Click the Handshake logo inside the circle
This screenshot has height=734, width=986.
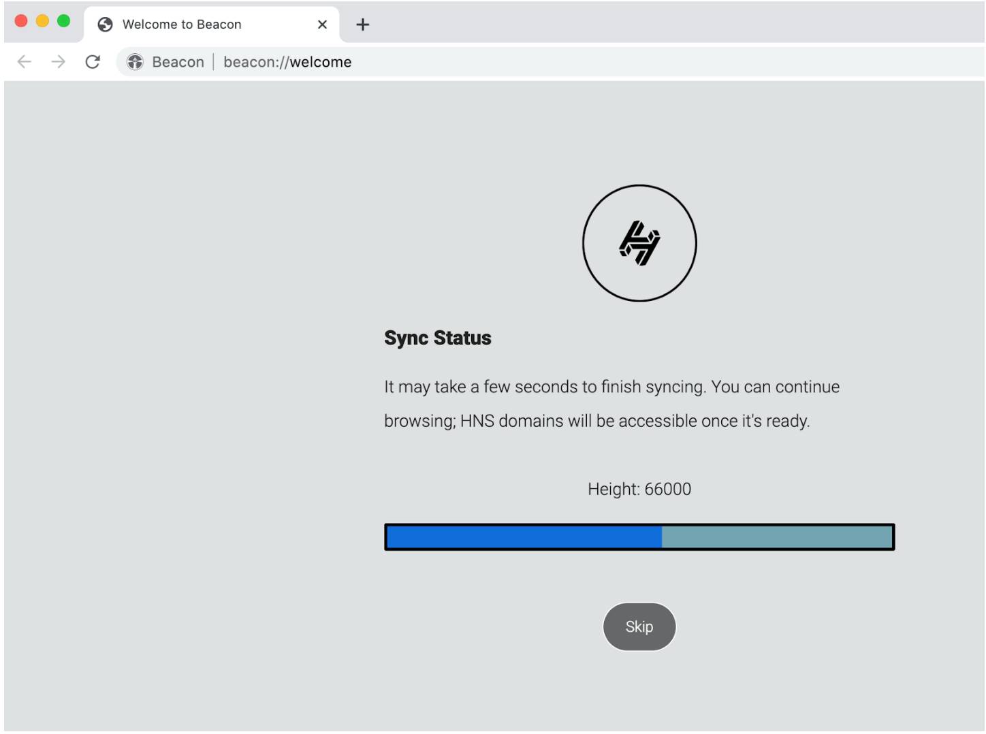point(639,242)
